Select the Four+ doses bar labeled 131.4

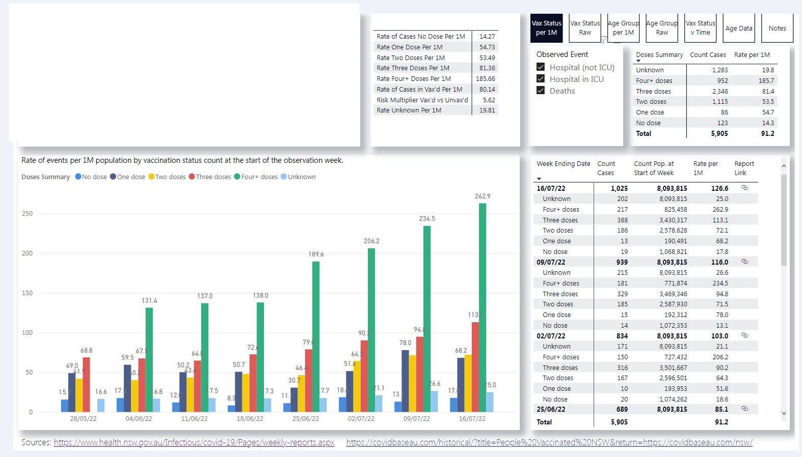[x=149, y=359]
